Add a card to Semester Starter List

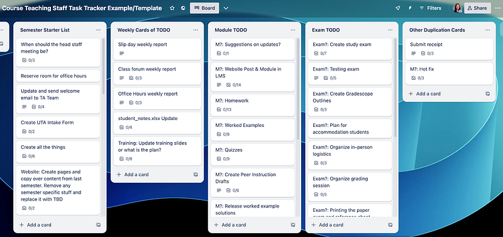[x=35, y=225]
